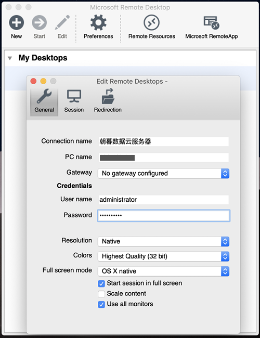Viewport: 260px width, 338px height.
Task: Click the Password field
Action: pos(164,216)
